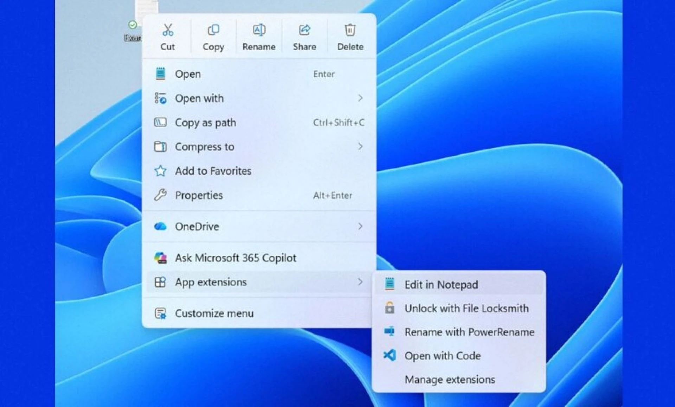
Task: Choose Open with Code
Action: pyautogui.click(x=459, y=355)
